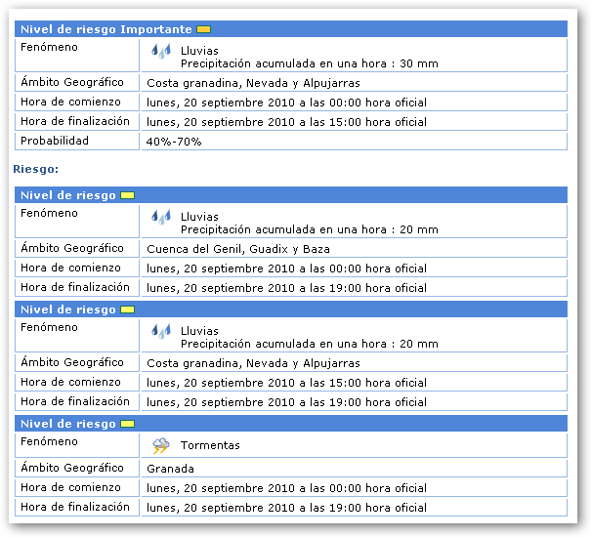This screenshot has height=537, width=591.
Task: Select the Probabilidad row label
Action: point(55,141)
